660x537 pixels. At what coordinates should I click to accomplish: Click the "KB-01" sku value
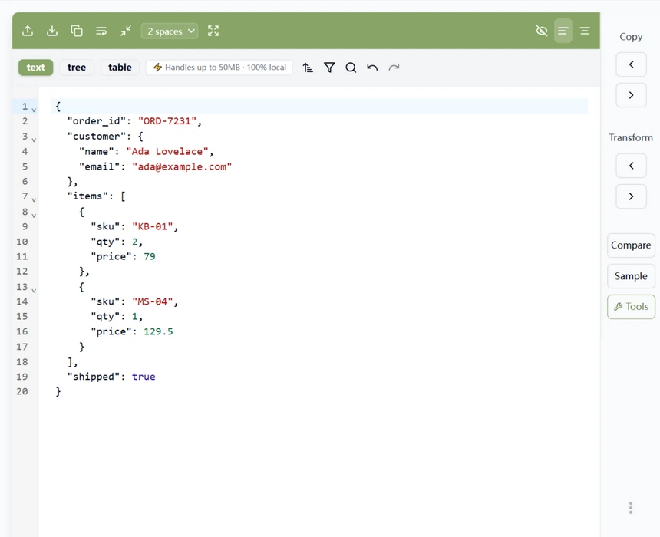153,227
